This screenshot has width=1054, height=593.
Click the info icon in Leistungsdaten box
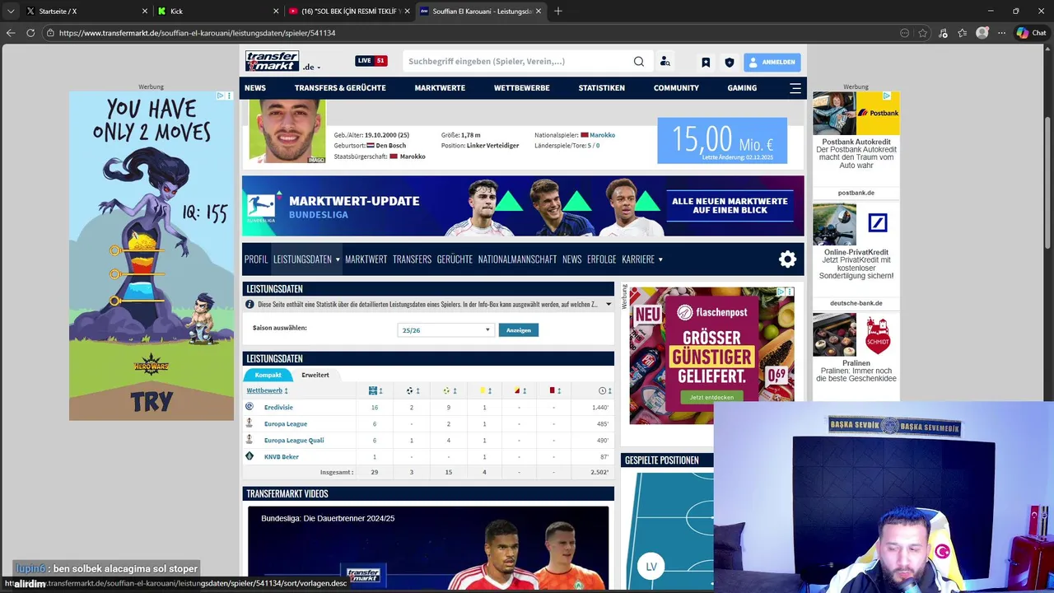(250, 305)
